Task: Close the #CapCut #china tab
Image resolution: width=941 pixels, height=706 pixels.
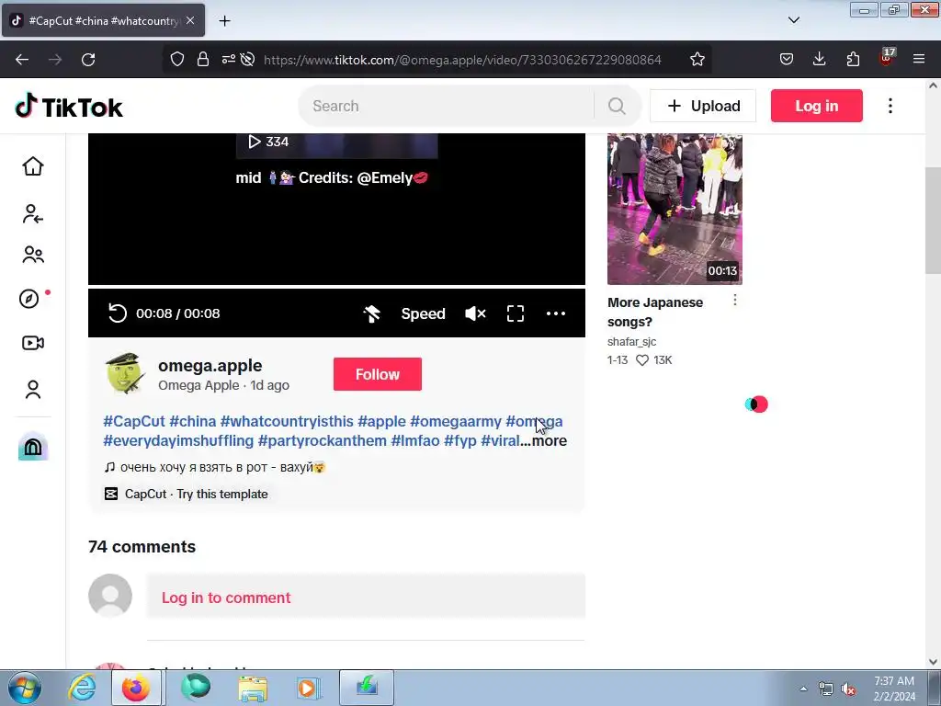Action: coord(190,20)
